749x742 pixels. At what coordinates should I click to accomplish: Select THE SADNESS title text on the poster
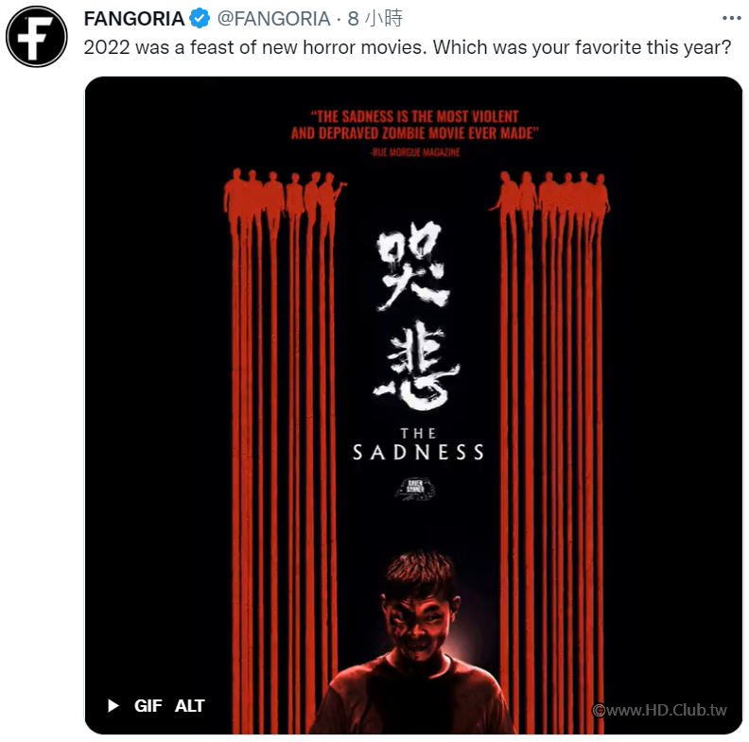[418, 444]
